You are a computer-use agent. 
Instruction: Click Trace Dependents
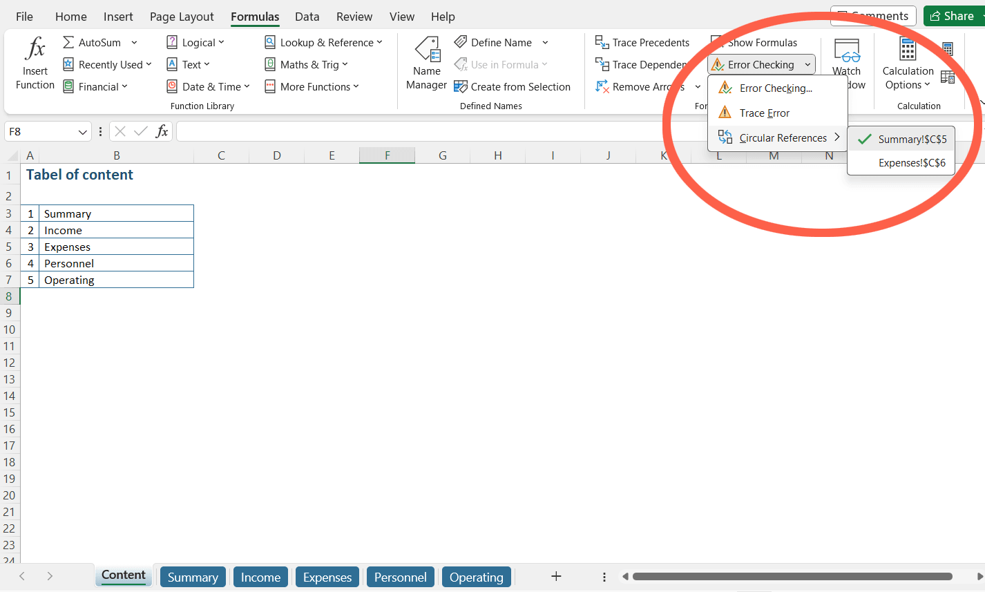(642, 64)
